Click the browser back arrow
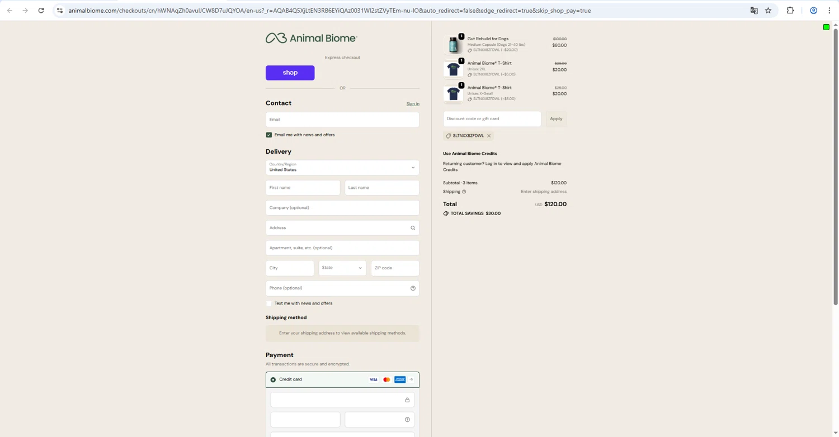The width and height of the screenshot is (839, 437). click(x=10, y=11)
